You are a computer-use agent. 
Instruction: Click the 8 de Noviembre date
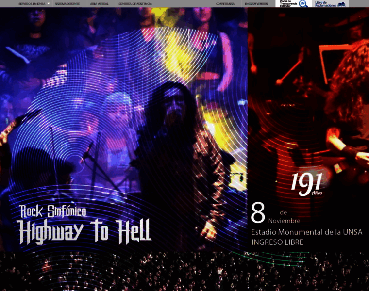pos(275,213)
